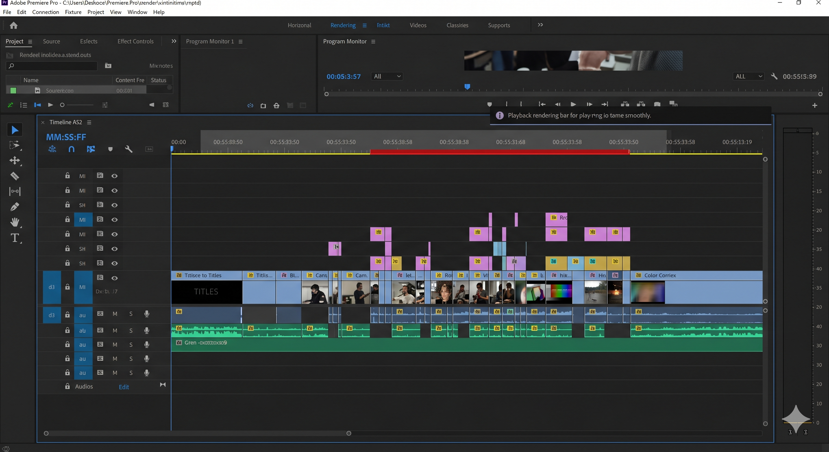The image size is (829, 452).
Task: Open Program Monitor wrench settings
Action: 774,76
